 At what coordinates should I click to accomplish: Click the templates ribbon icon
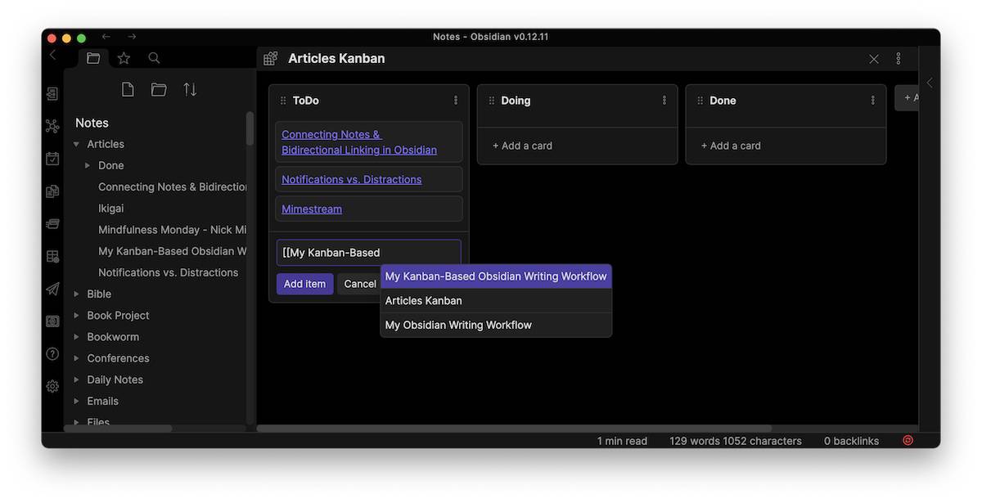click(x=52, y=191)
